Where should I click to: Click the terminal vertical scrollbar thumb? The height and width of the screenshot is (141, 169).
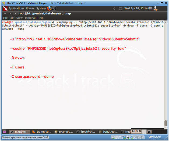(x=166, y=123)
